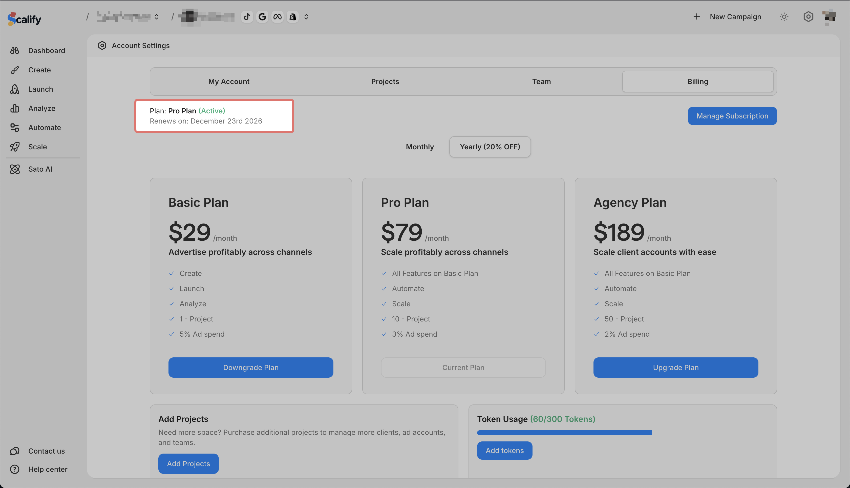Viewport: 850px width, 488px height.
Task: Open Sato AI atom icon
Action: [15, 169]
